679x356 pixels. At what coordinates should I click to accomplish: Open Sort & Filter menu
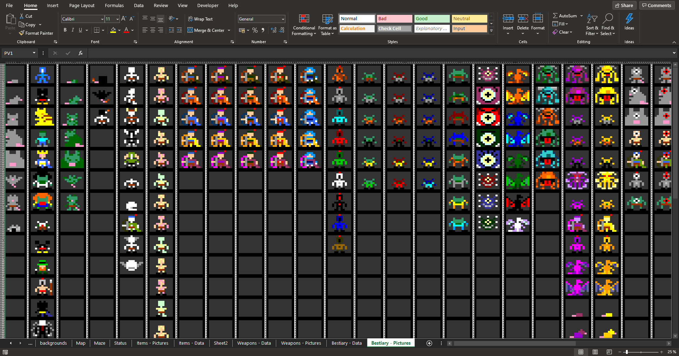click(x=592, y=25)
